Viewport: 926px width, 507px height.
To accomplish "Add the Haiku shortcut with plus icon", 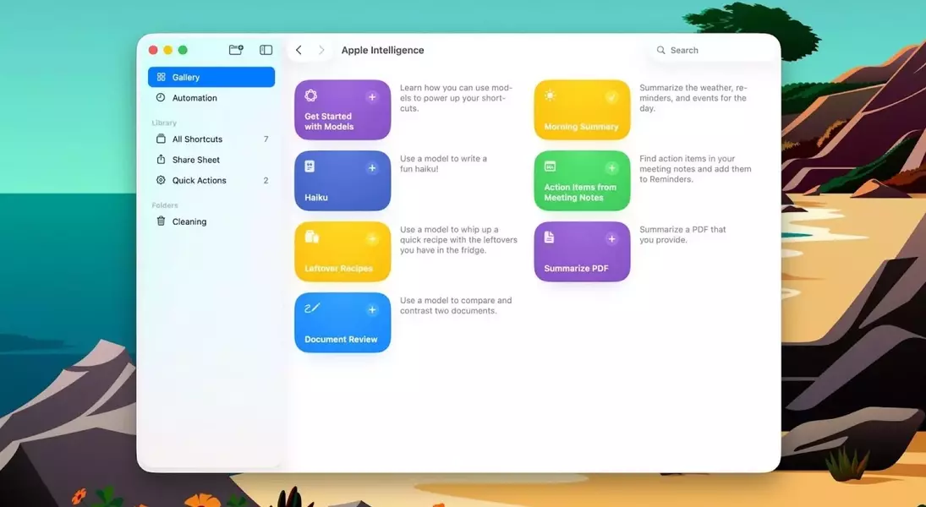I will click(371, 168).
